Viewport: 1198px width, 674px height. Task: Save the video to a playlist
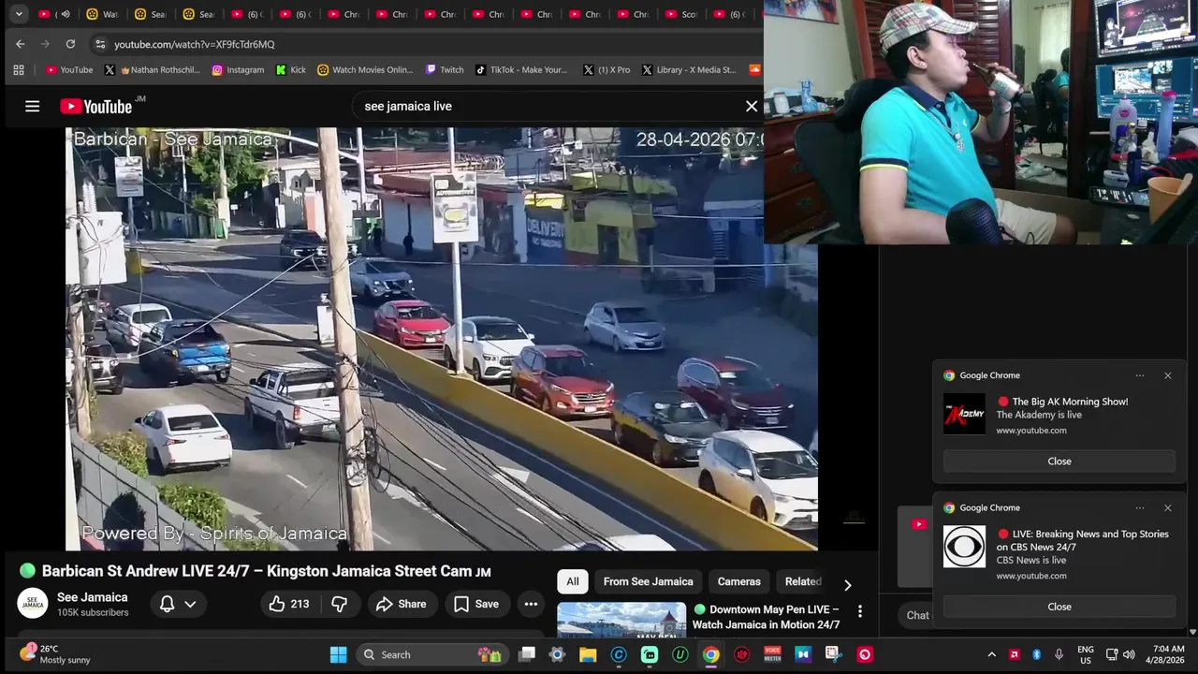(476, 604)
